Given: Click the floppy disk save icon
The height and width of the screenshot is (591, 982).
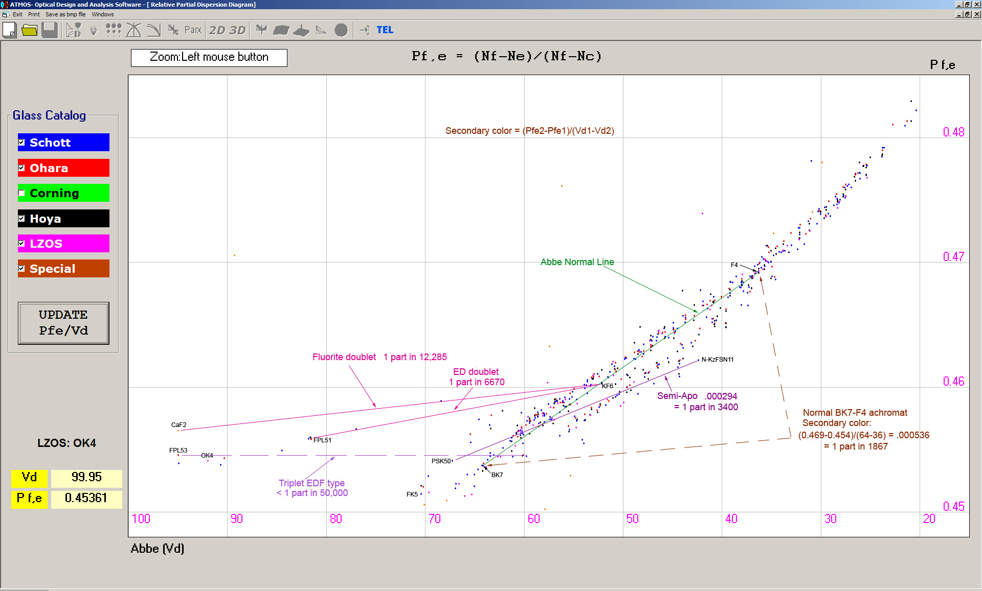Looking at the screenshot, I should pyautogui.click(x=50, y=30).
